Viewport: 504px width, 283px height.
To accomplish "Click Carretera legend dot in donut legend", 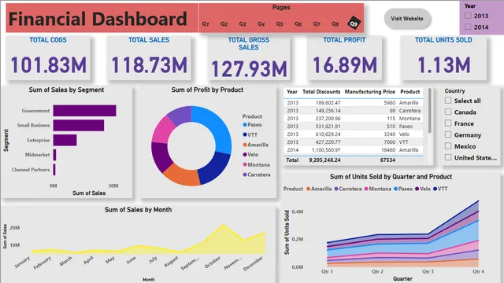I will tap(245, 175).
